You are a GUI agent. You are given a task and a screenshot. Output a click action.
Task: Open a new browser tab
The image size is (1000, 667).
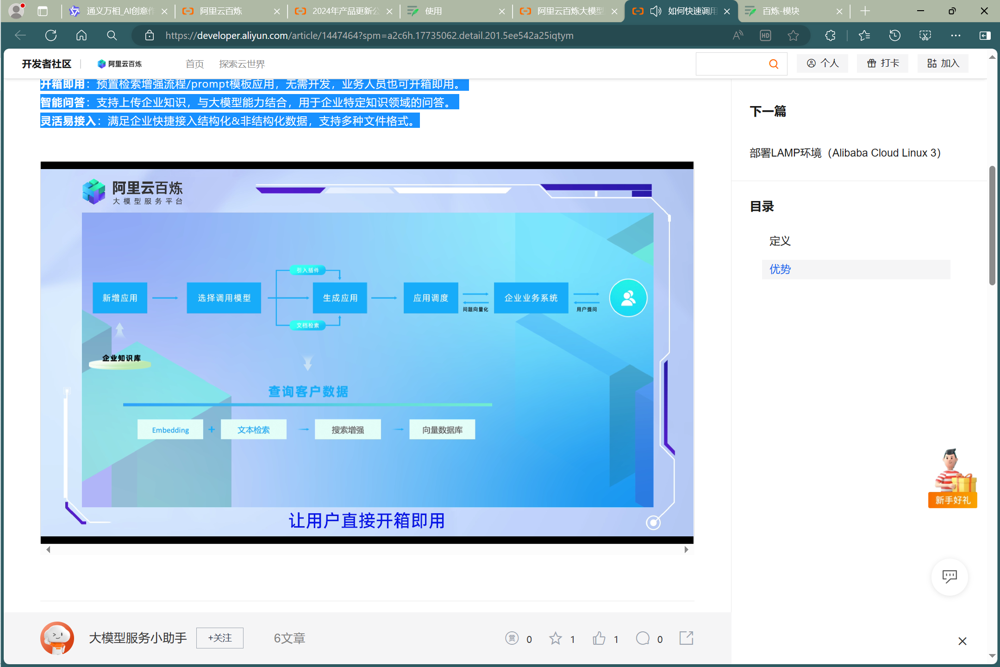865,11
